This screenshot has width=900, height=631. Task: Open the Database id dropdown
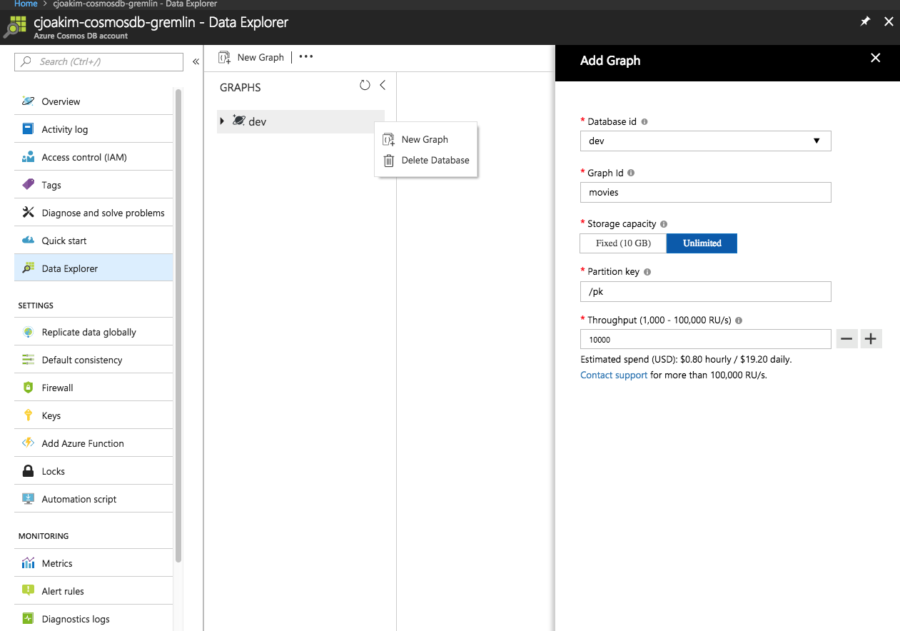click(x=706, y=141)
